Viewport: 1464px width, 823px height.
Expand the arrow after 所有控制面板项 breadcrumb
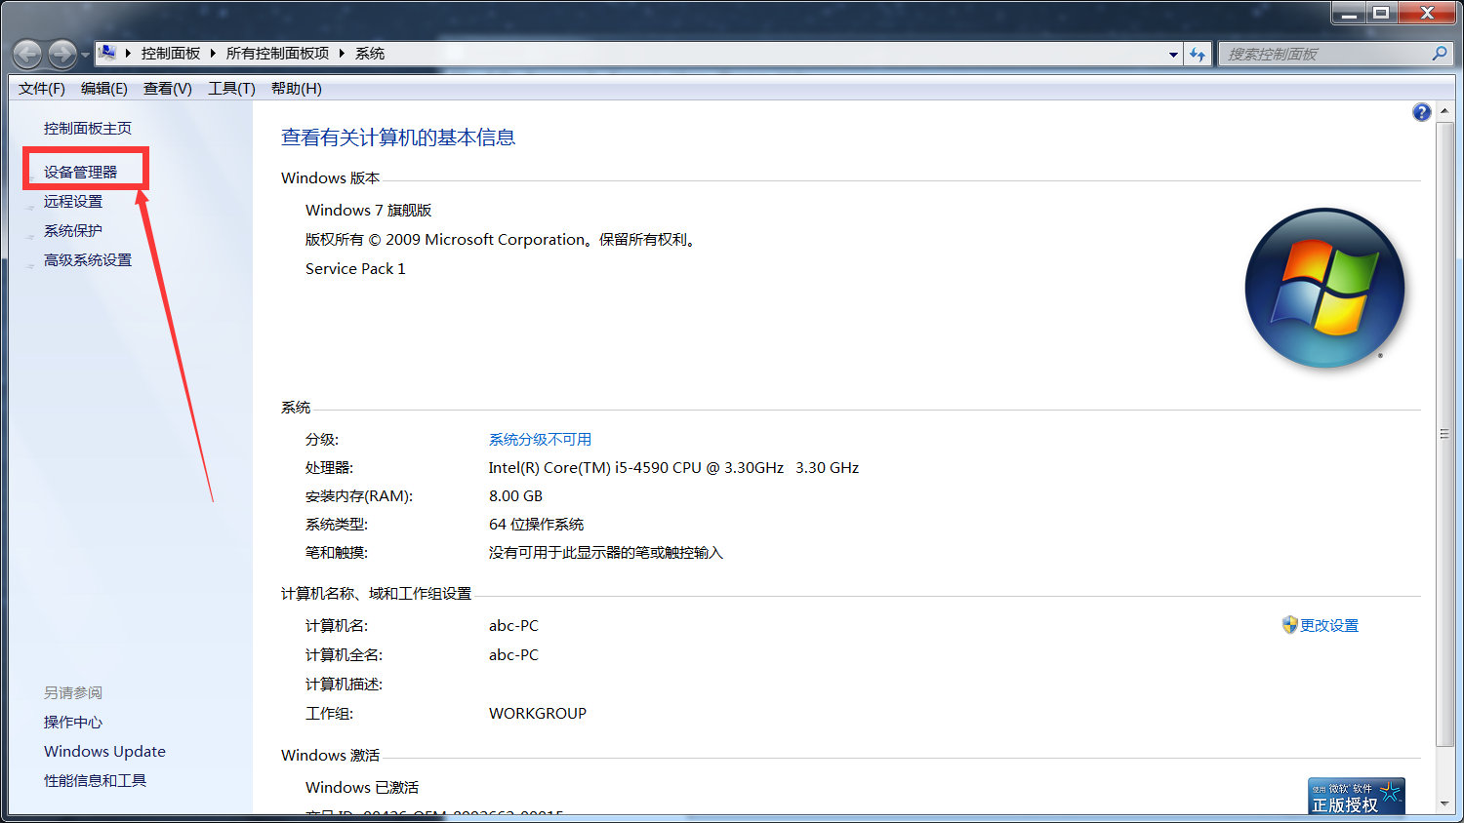coord(343,54)
